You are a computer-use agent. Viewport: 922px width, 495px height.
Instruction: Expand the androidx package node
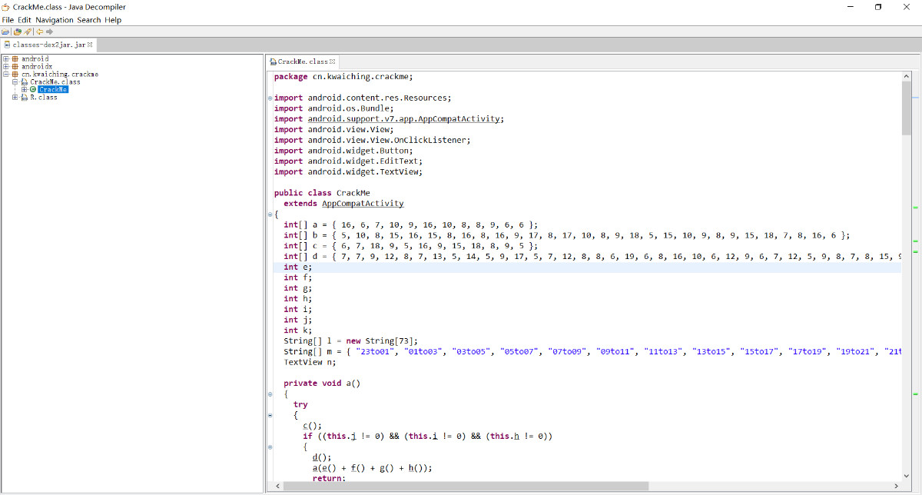(x=6, y=66)
